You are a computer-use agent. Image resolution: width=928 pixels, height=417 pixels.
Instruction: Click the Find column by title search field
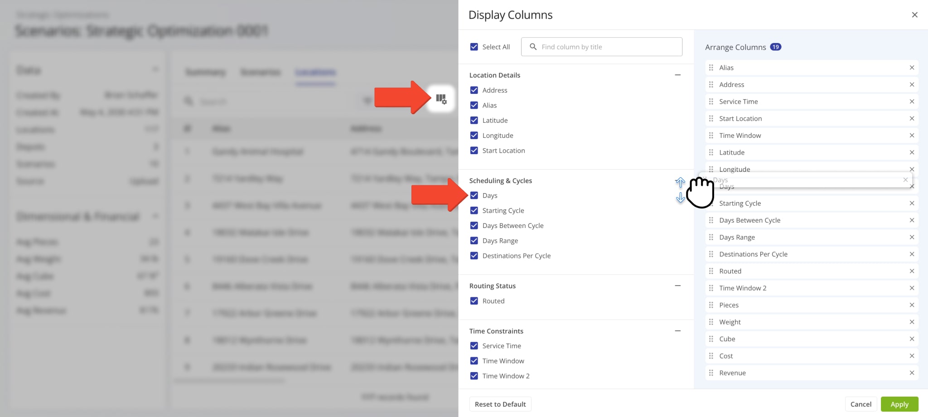pyautogui.click(x=607, y=47)
